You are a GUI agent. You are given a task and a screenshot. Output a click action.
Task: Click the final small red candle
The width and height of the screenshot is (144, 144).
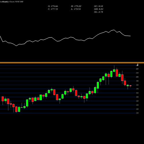[x=130, y=86]
